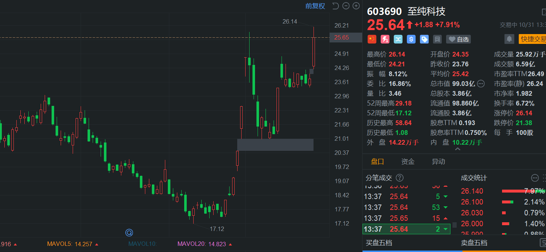The image size is (546, 252).
Task: Click the 分笔成交 help question mark
Action: (400, 178)
